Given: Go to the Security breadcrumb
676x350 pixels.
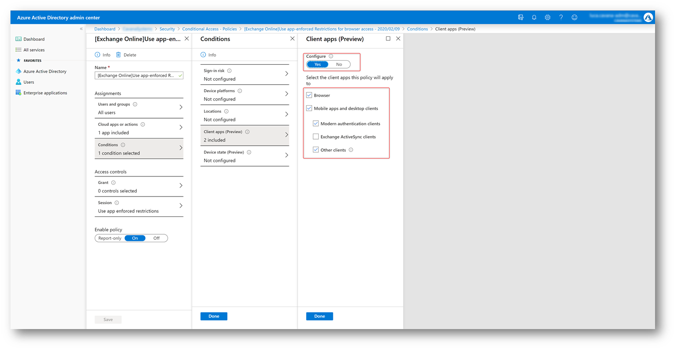Looking at the screenshot, I should pos(167,29).
